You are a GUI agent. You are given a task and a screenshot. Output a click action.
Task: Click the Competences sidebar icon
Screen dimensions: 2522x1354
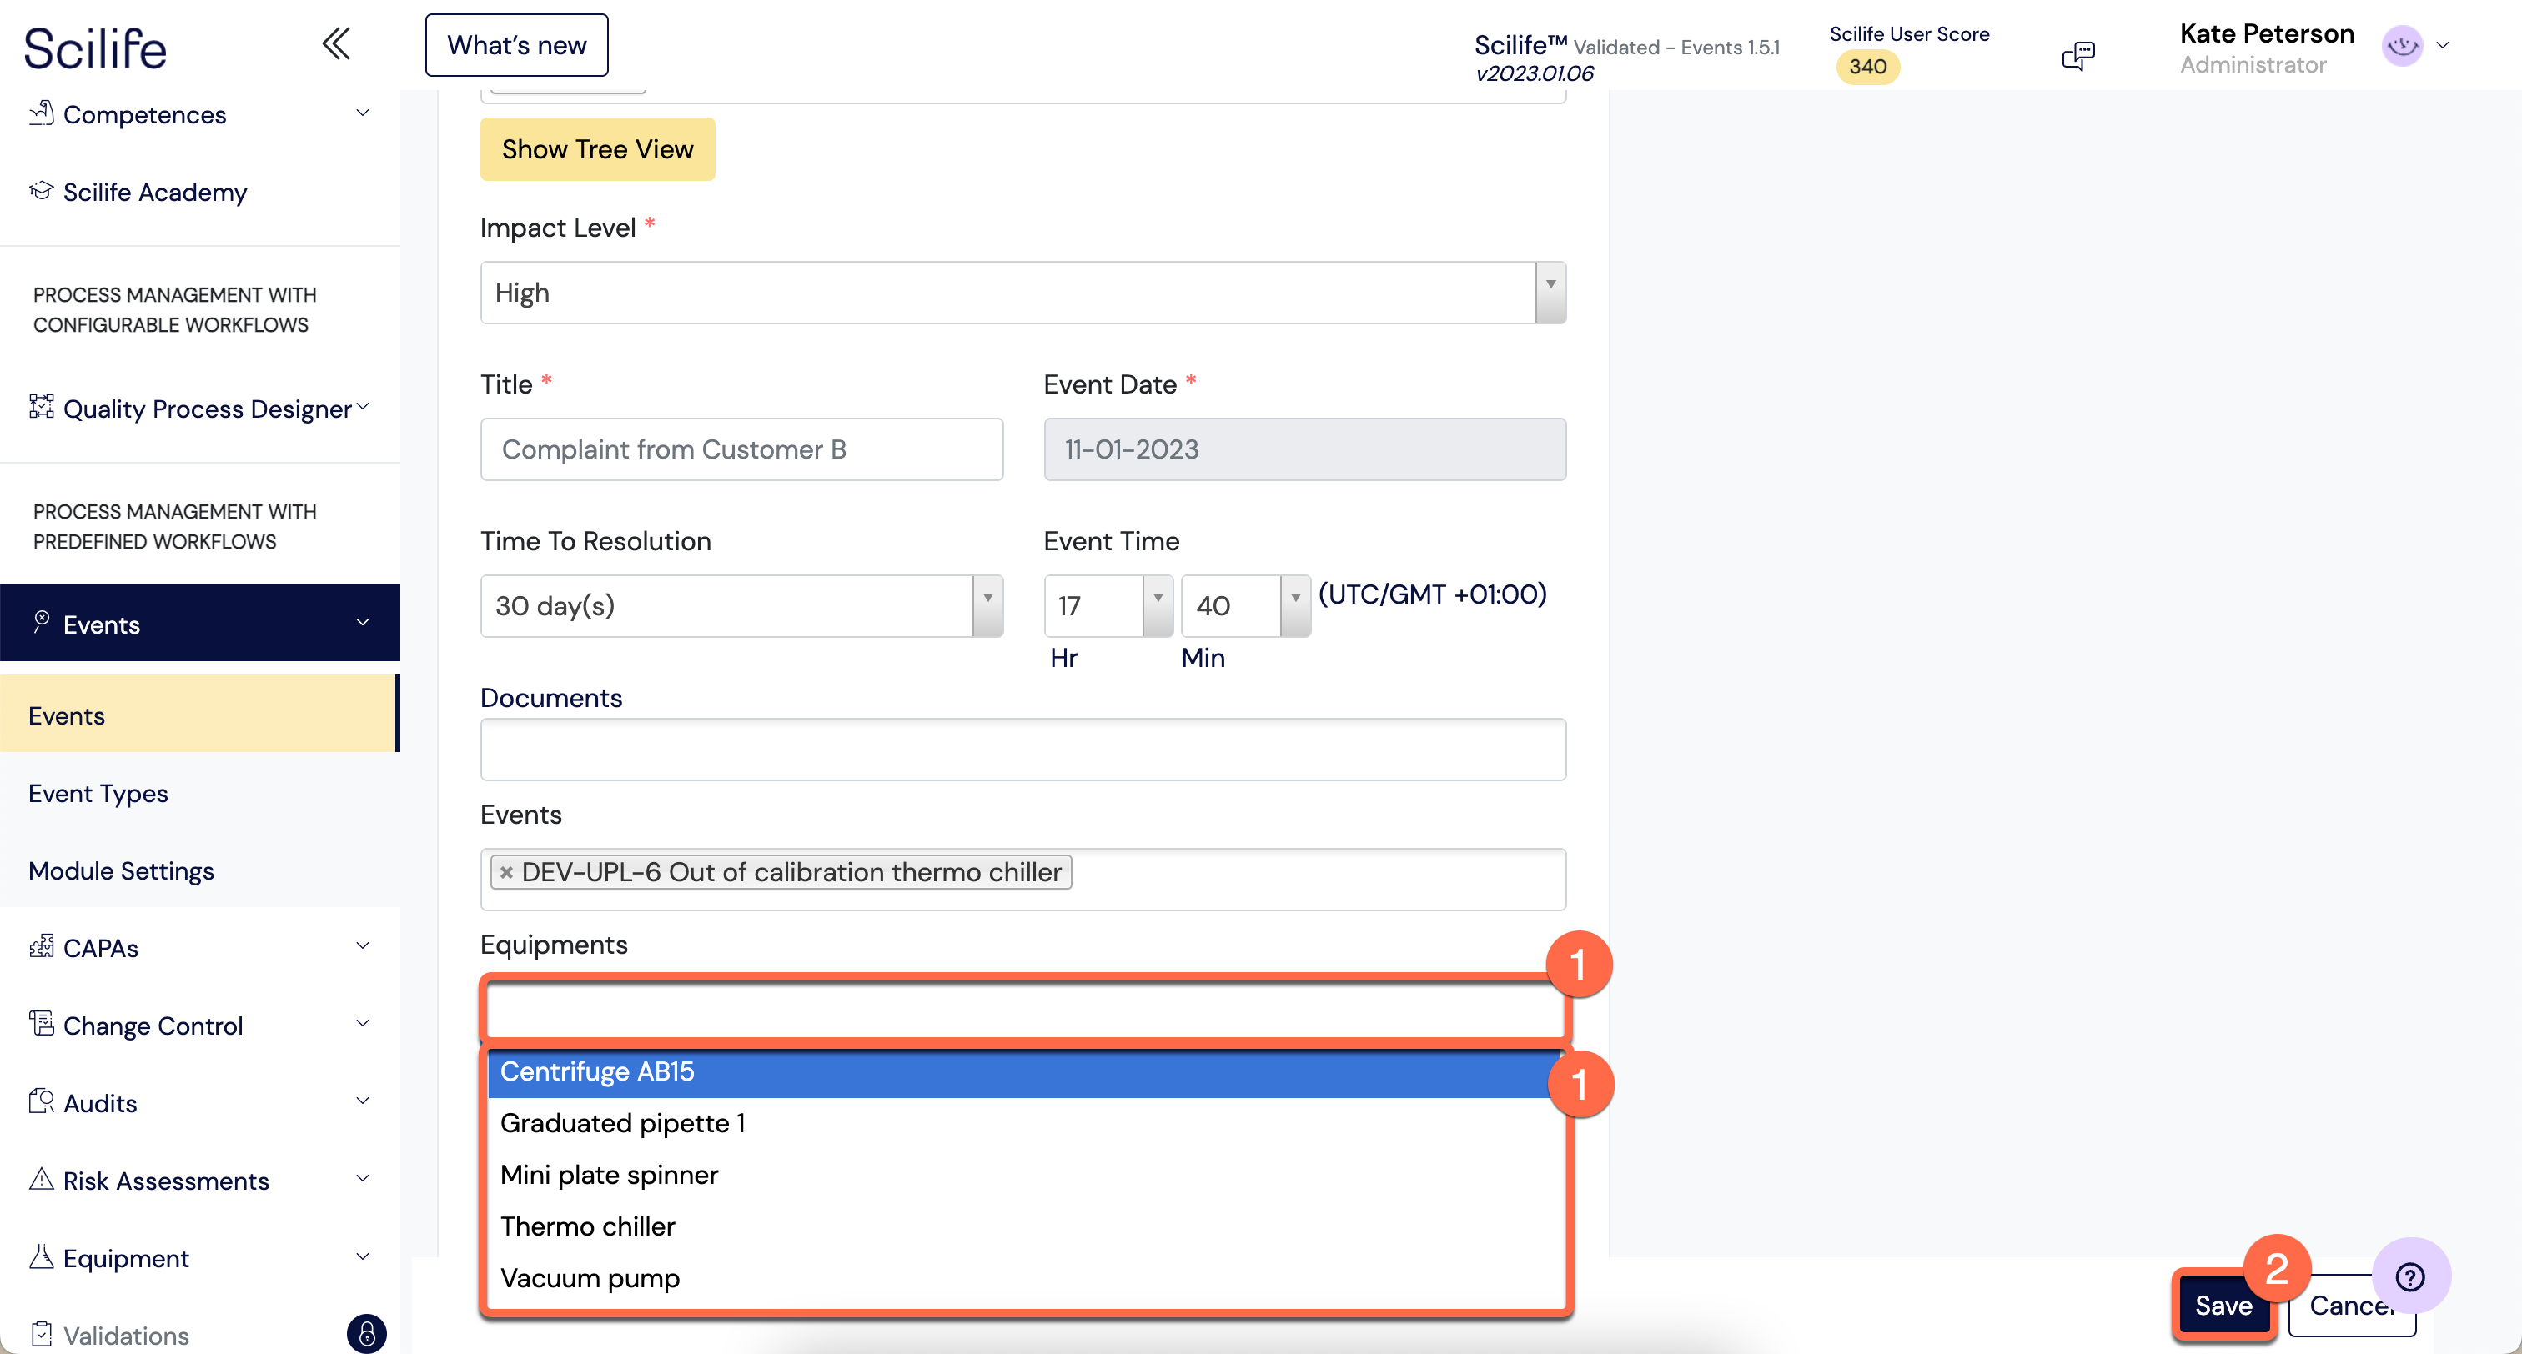click(41, 113)
